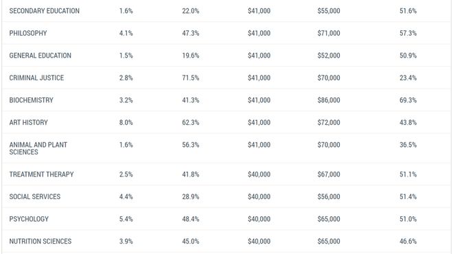Select the Social Services major name

(35, 197)
